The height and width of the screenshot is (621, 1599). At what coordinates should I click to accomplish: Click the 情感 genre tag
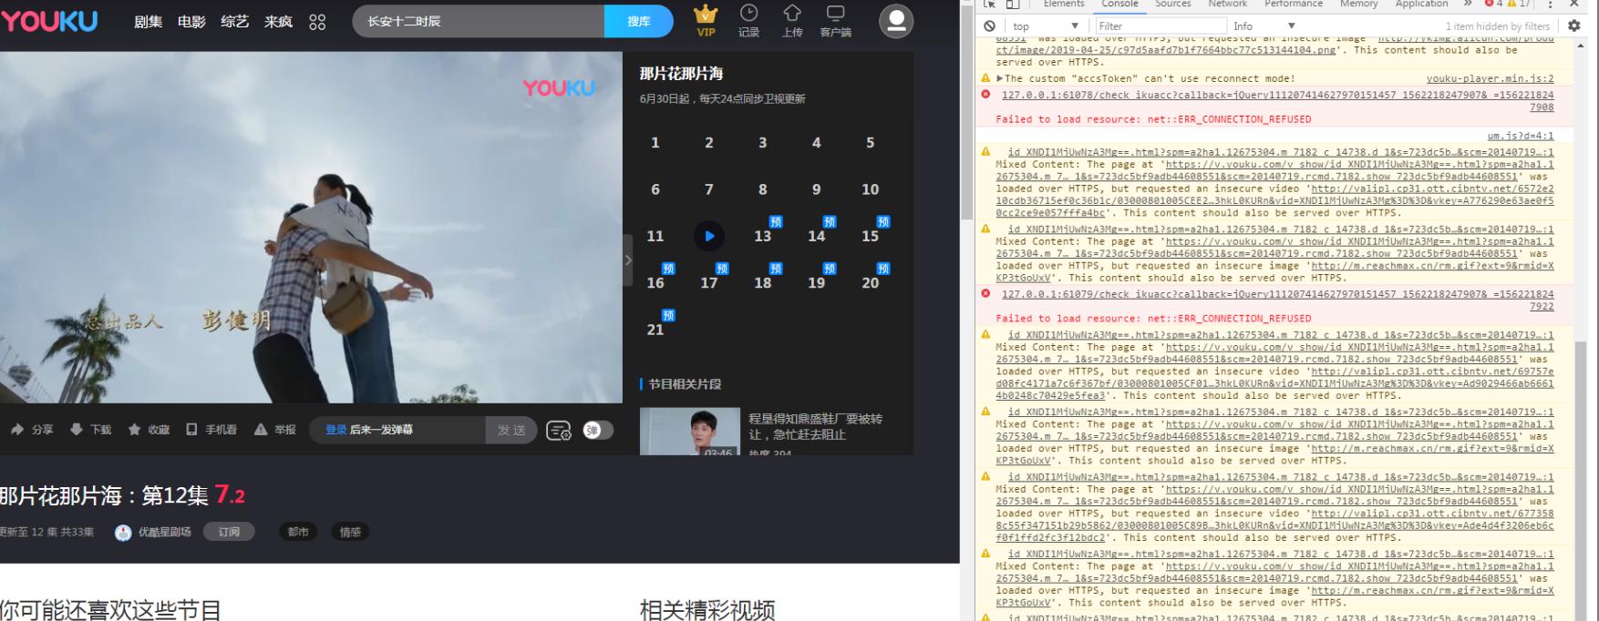click(x=350, y=533)
